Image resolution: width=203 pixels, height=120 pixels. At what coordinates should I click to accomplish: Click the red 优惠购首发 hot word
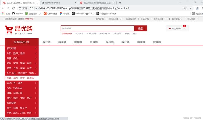tap(67, 33)
